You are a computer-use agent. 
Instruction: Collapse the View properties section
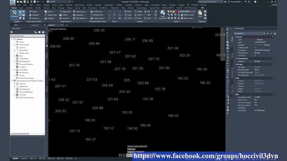273,78
